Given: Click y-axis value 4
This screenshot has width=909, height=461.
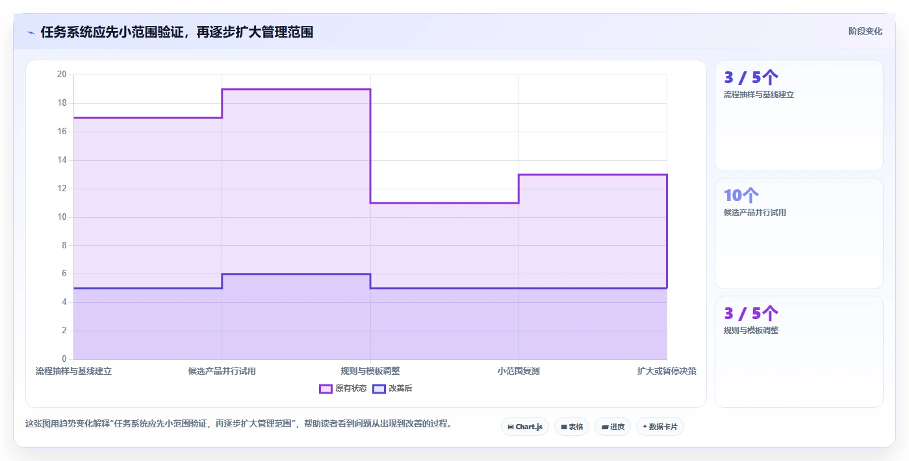Looking at the screenshot, I should click(x=64, y=302).
